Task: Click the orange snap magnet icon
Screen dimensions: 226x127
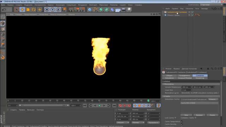Action: 3,57
